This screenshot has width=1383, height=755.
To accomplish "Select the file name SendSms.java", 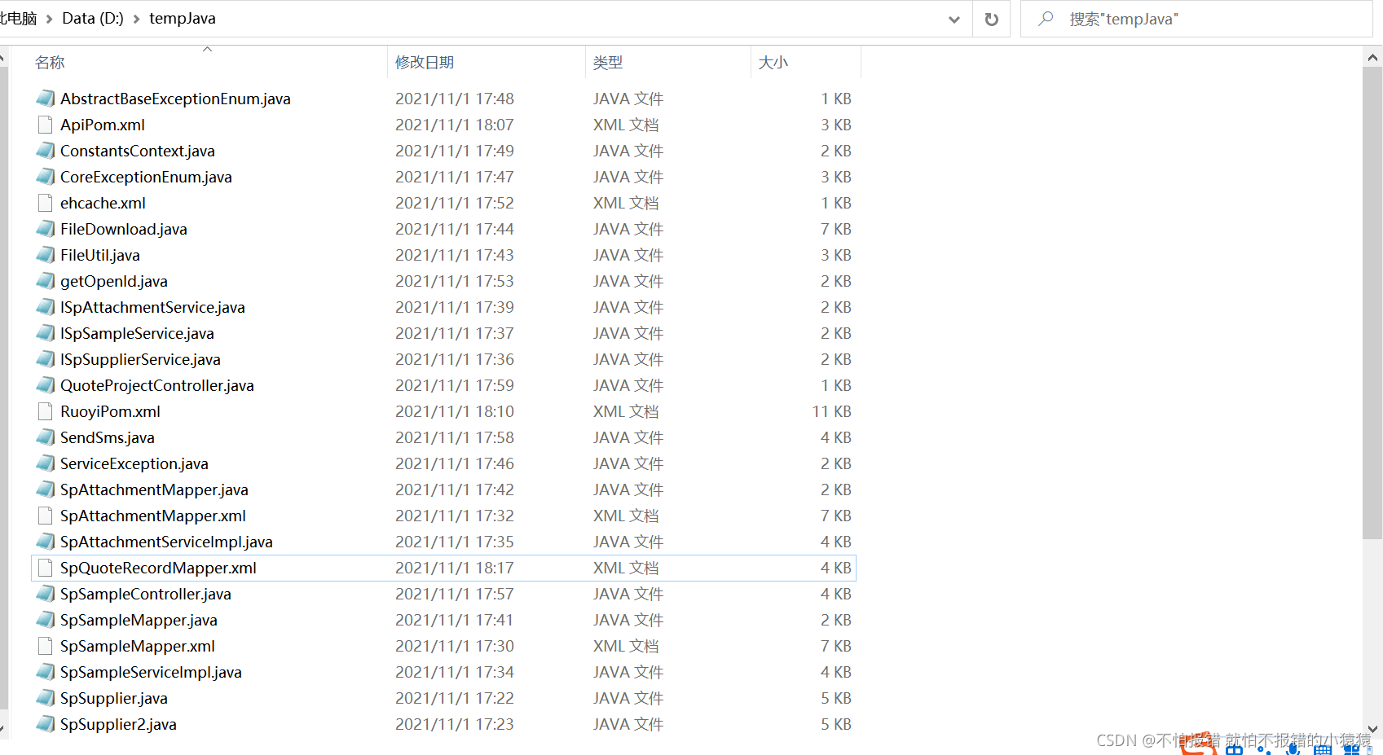I will (108, 437).
